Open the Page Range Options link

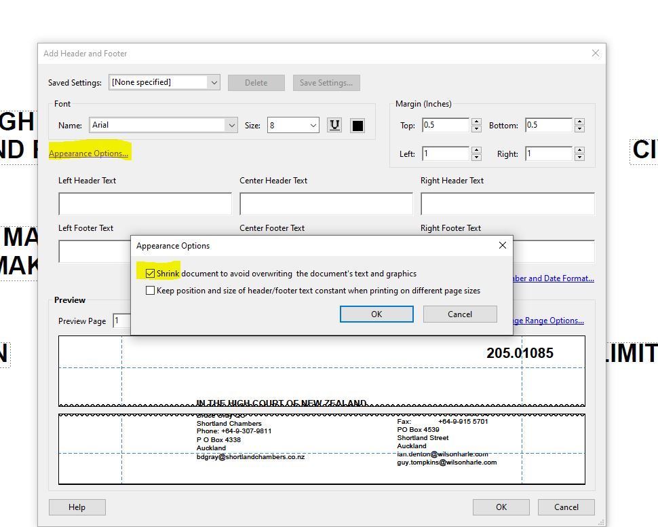point(549,321)
